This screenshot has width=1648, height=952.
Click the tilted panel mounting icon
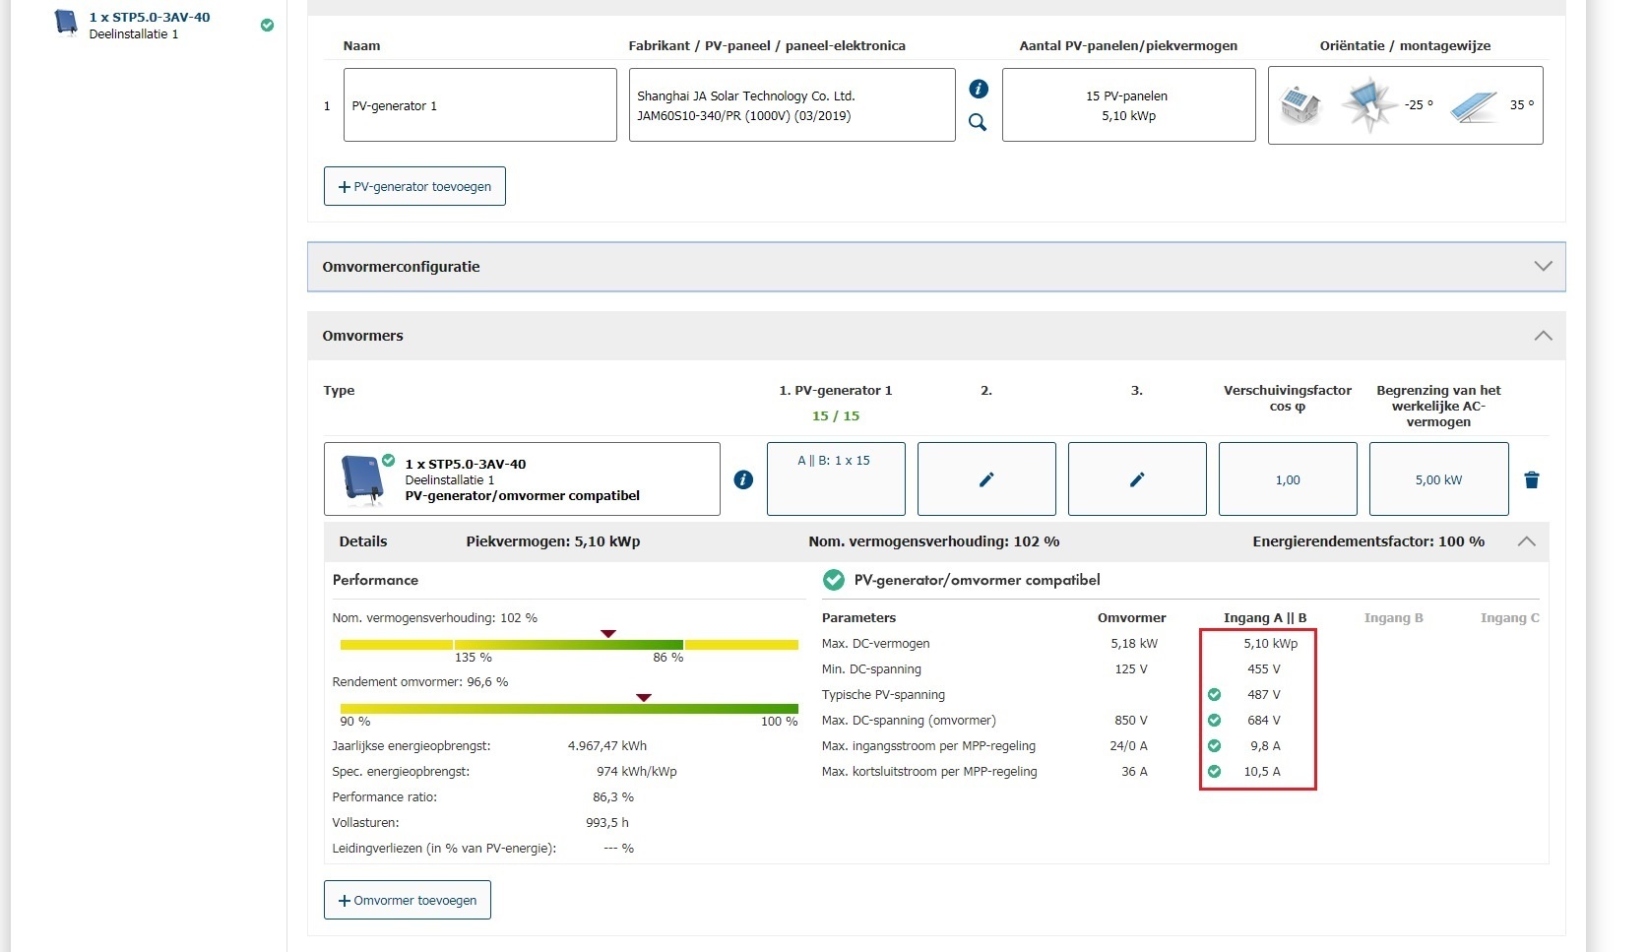click(x=1473, y=105)
